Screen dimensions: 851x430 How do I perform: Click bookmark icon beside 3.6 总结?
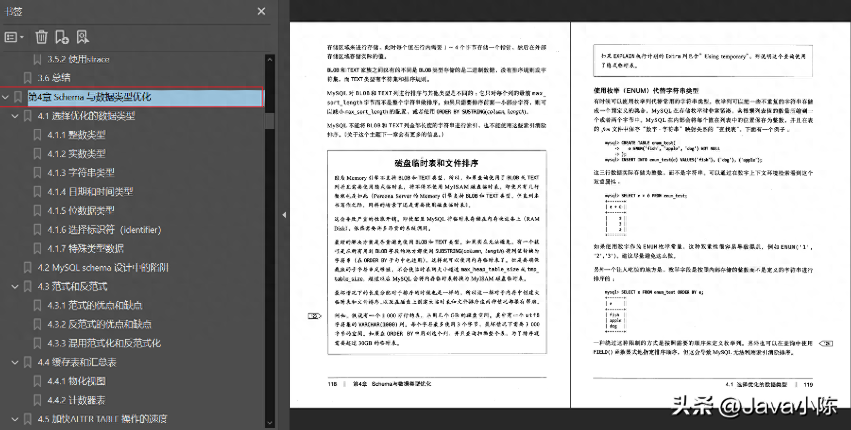click(28, 78)
